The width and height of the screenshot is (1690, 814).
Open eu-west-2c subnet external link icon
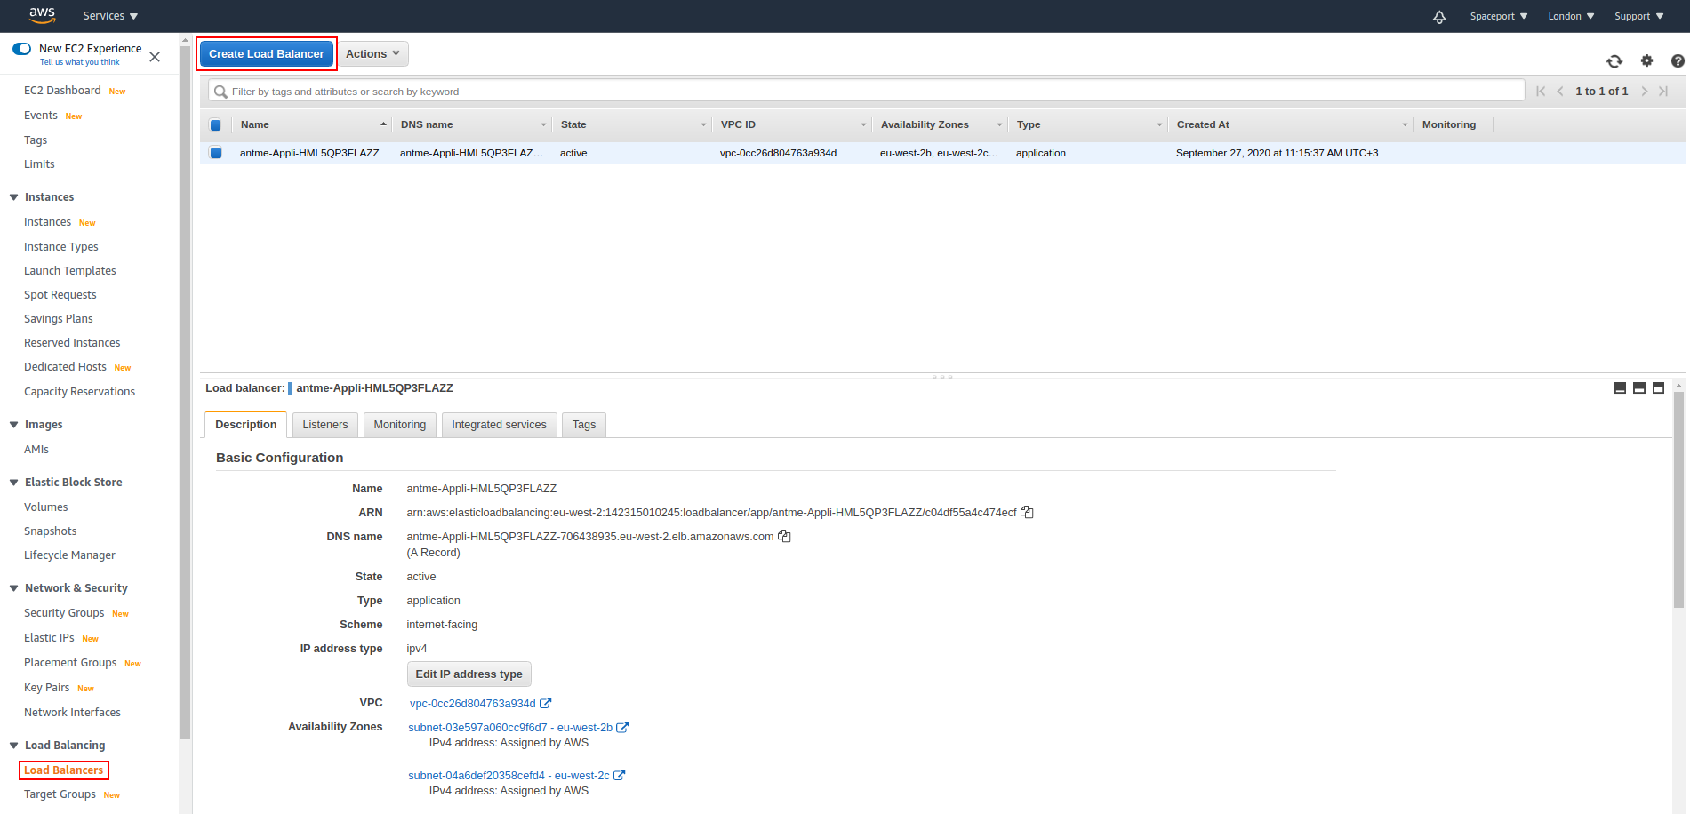pos(619,775)
